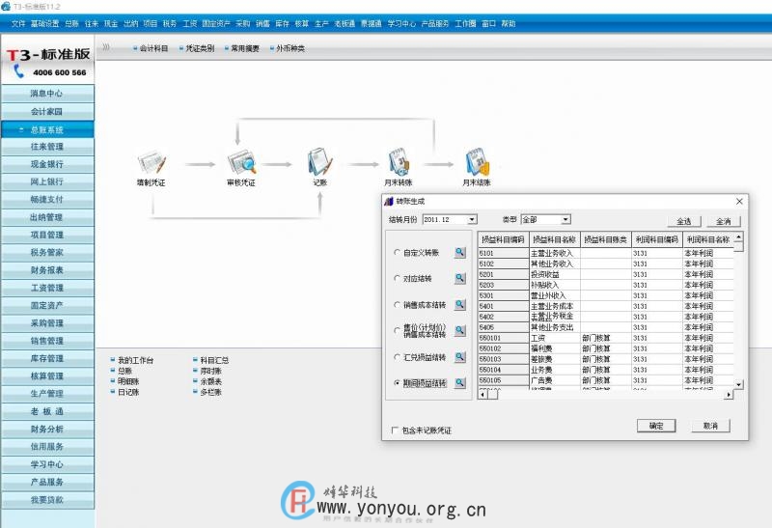
Task: Open 消息中心 in the sidebar
Action: coord(47,93)
